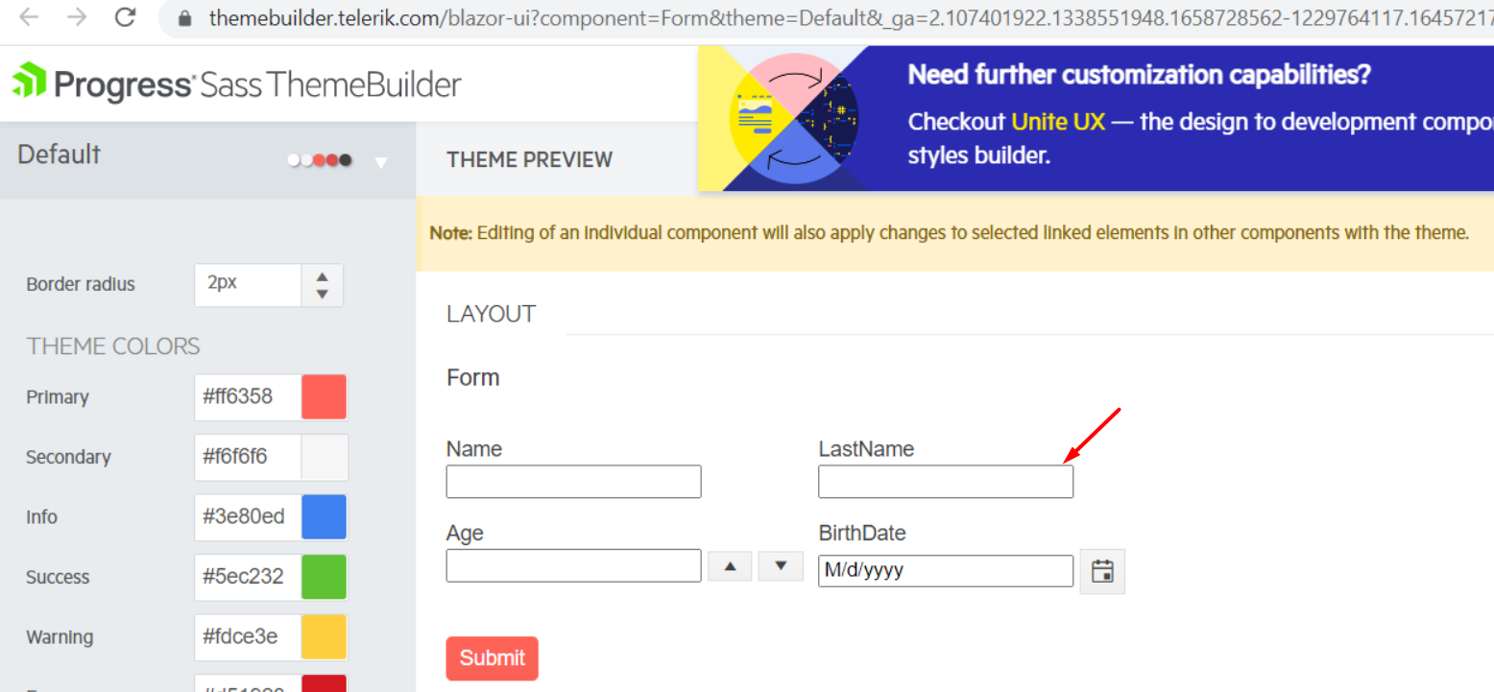
Task: Click the Age spinner up arrow
Action: (x=729, y=565)
